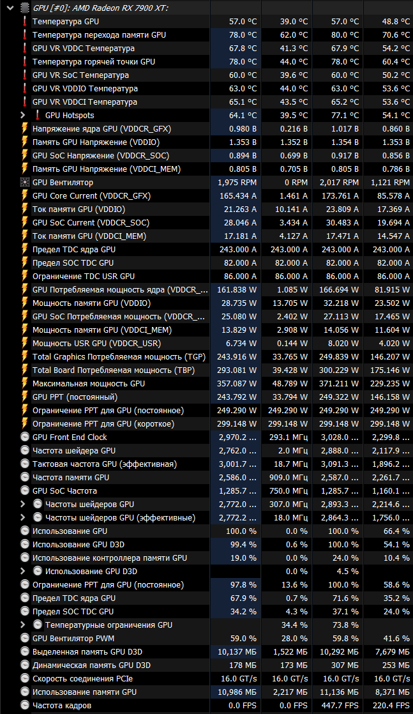
Task: Click thermometer icon next to Температура GPU
Action: tap(25, 22)
